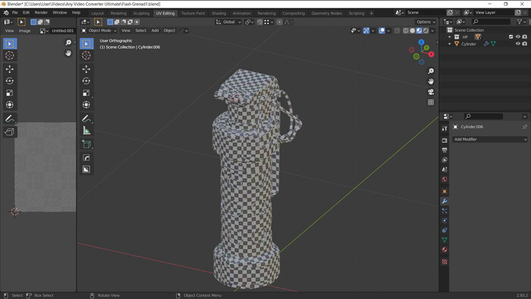
Task: Toggle proportional editing in viewport header
Action: click(x=279, y=22)
